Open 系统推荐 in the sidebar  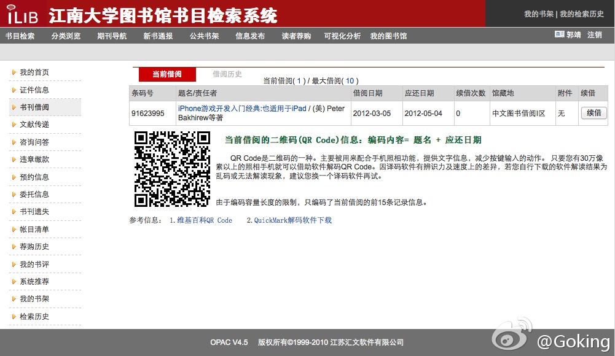(x=34, y=282)
